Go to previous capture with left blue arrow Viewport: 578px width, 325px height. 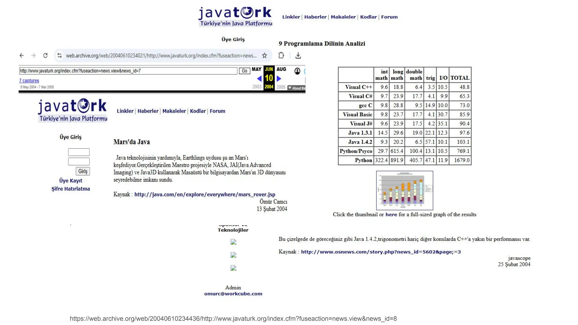[x=259, y=78]
